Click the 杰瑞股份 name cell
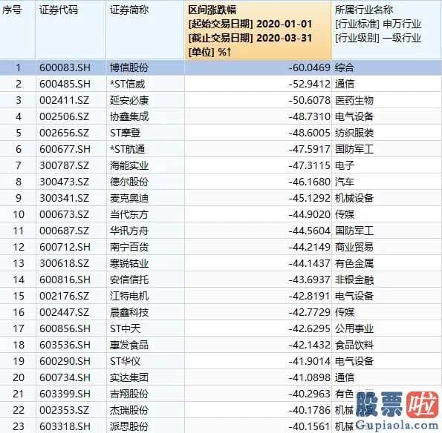The height and width of the screenshot is (433, 442). 129,411
